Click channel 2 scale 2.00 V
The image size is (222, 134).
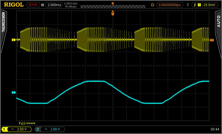55,129
